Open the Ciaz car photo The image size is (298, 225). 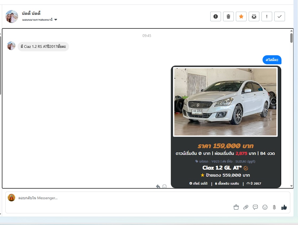[x=225, y=102]
